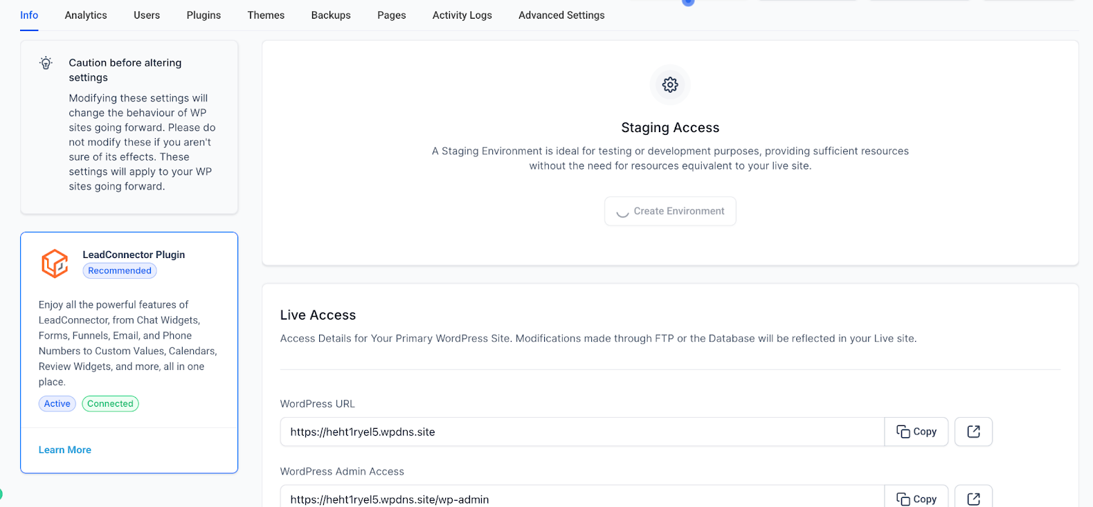Select the WordPress URL input field

coord(581,431)
